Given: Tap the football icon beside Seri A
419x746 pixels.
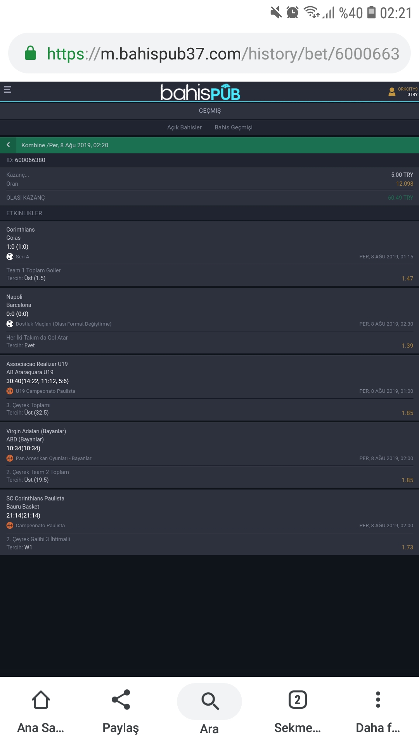Looking at the screenshot, I should click(x=10, y=257).
